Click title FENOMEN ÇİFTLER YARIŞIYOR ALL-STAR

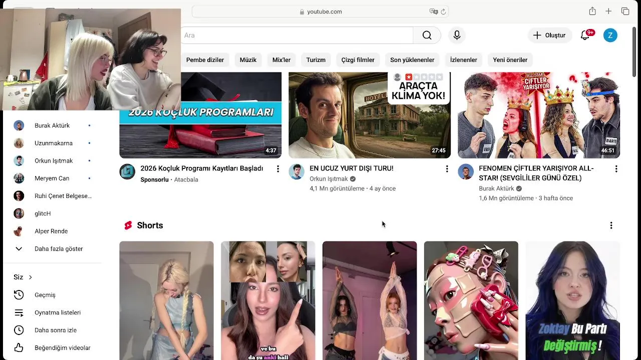536,173
